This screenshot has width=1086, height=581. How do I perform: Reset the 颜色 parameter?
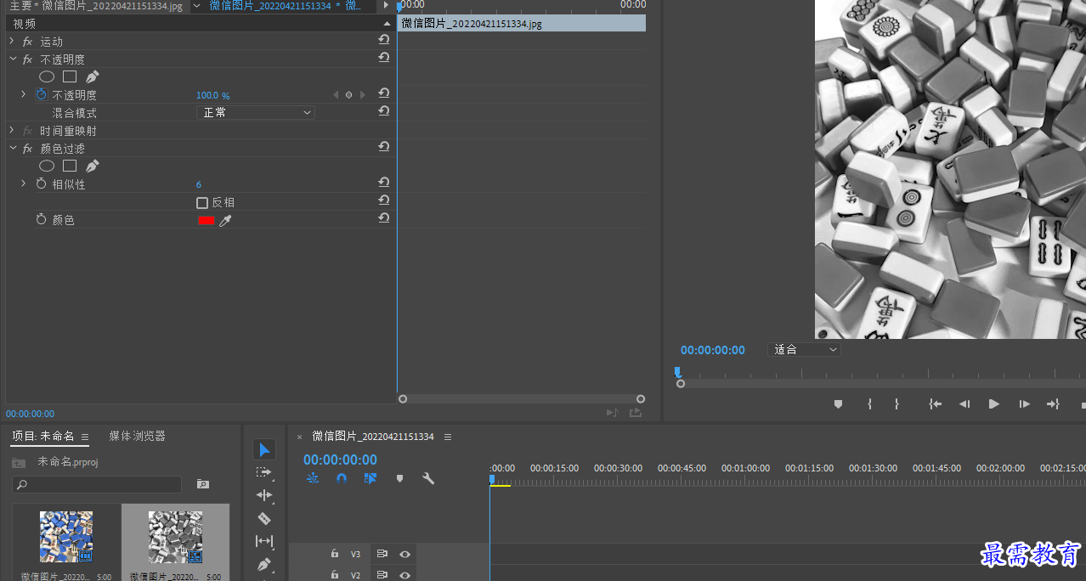tap(384, 218)
